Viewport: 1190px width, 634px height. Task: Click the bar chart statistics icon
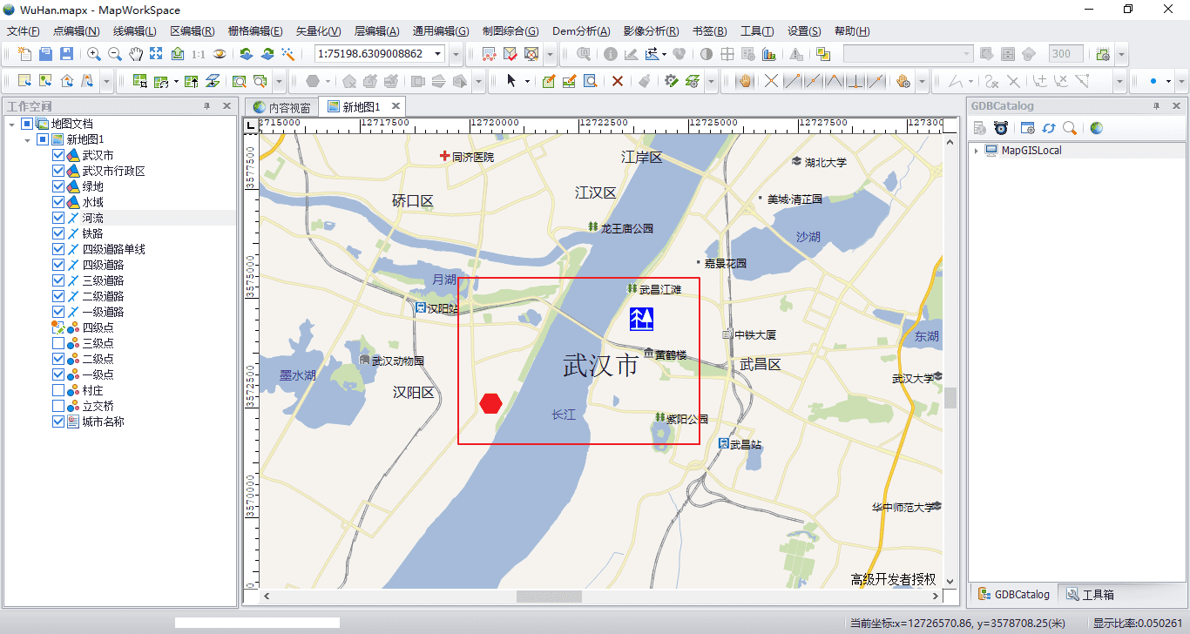tap(769, 54)
